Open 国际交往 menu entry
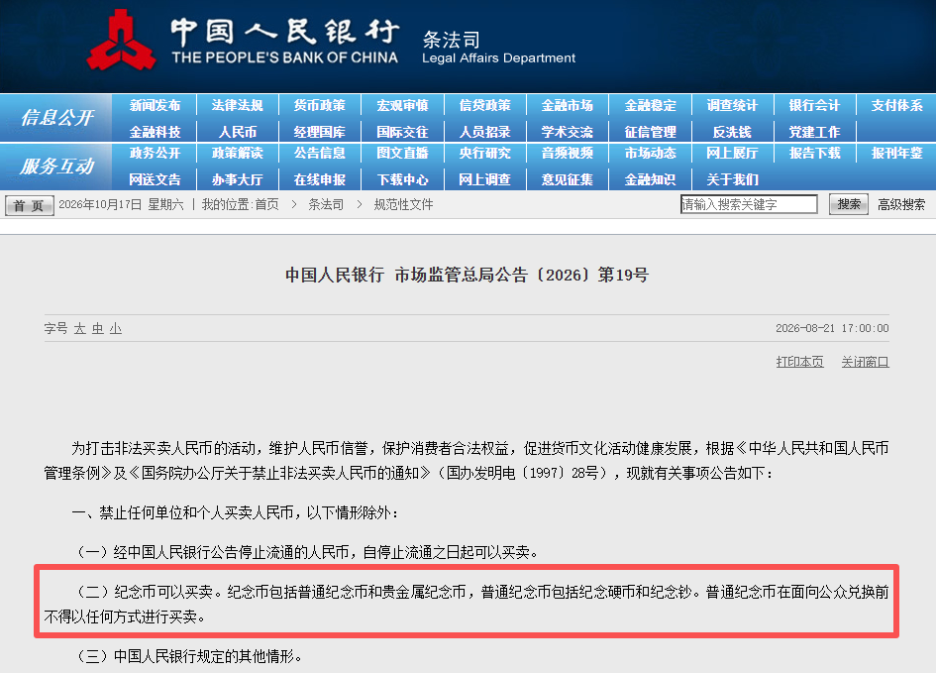 click(x=402, y=132)
